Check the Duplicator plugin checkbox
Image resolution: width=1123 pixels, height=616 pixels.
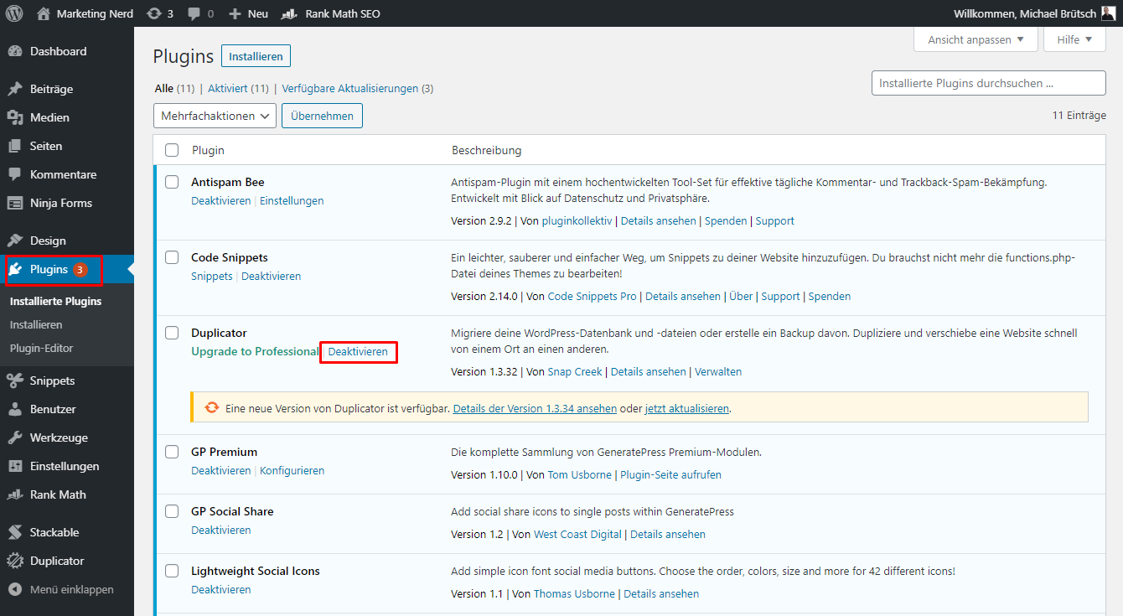pos(172,333)
